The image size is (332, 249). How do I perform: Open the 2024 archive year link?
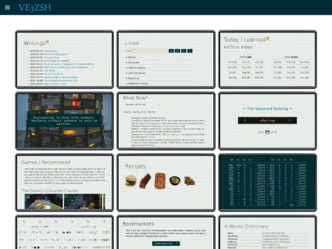tap(287, 57)
